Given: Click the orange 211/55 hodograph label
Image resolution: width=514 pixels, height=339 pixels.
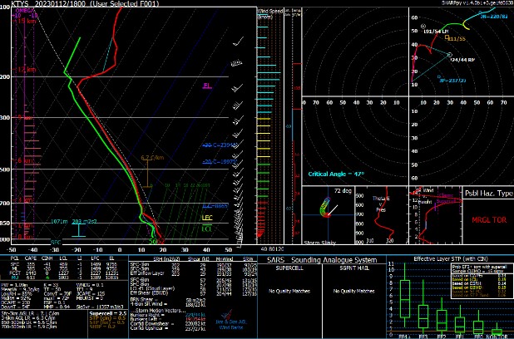Looking at the screenshot, I should [457, 39].
